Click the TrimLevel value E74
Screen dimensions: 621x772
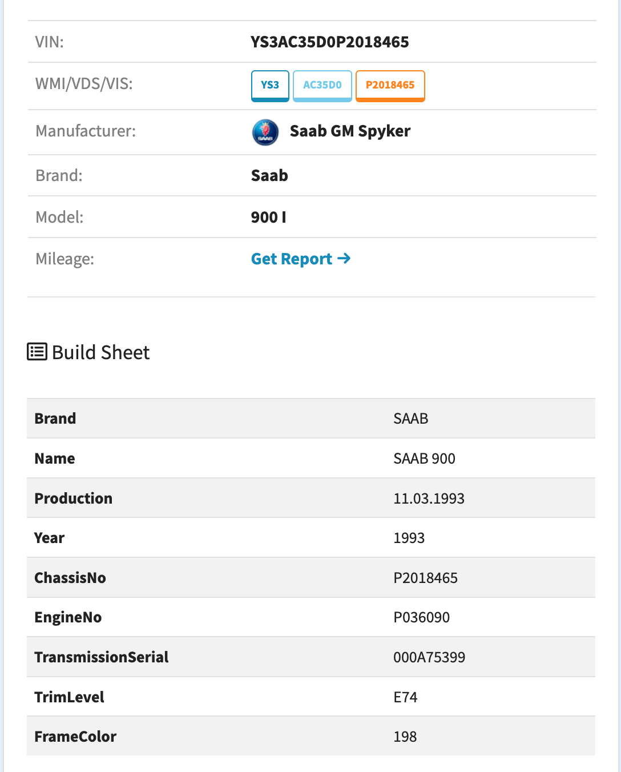tap(405, 697)
